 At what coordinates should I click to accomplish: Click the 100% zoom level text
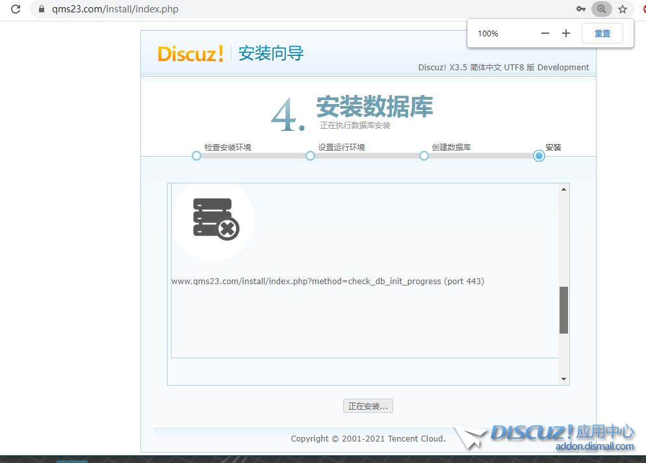click(x=488, y=34)
